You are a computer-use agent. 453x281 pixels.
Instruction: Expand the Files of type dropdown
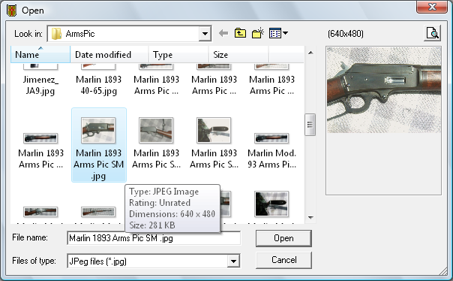coord(233,261)
